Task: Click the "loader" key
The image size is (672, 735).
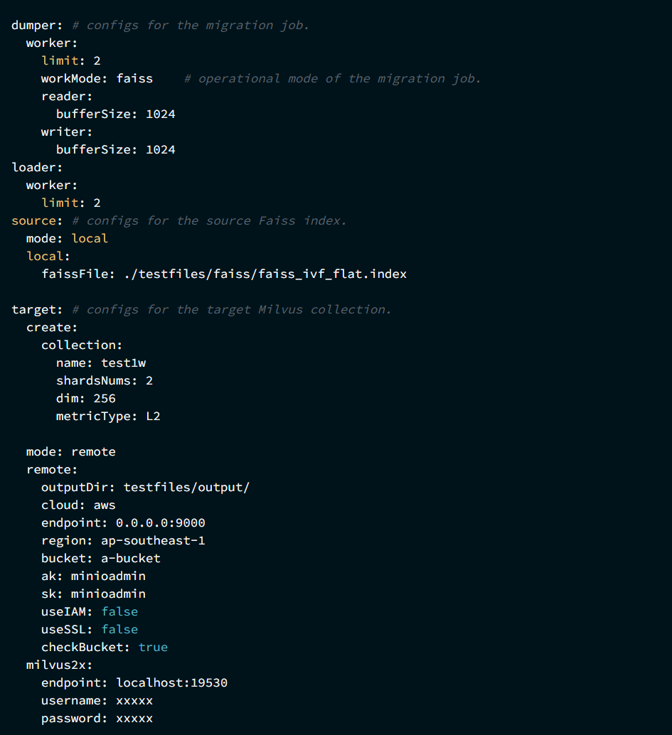Action: coord(35,167)
